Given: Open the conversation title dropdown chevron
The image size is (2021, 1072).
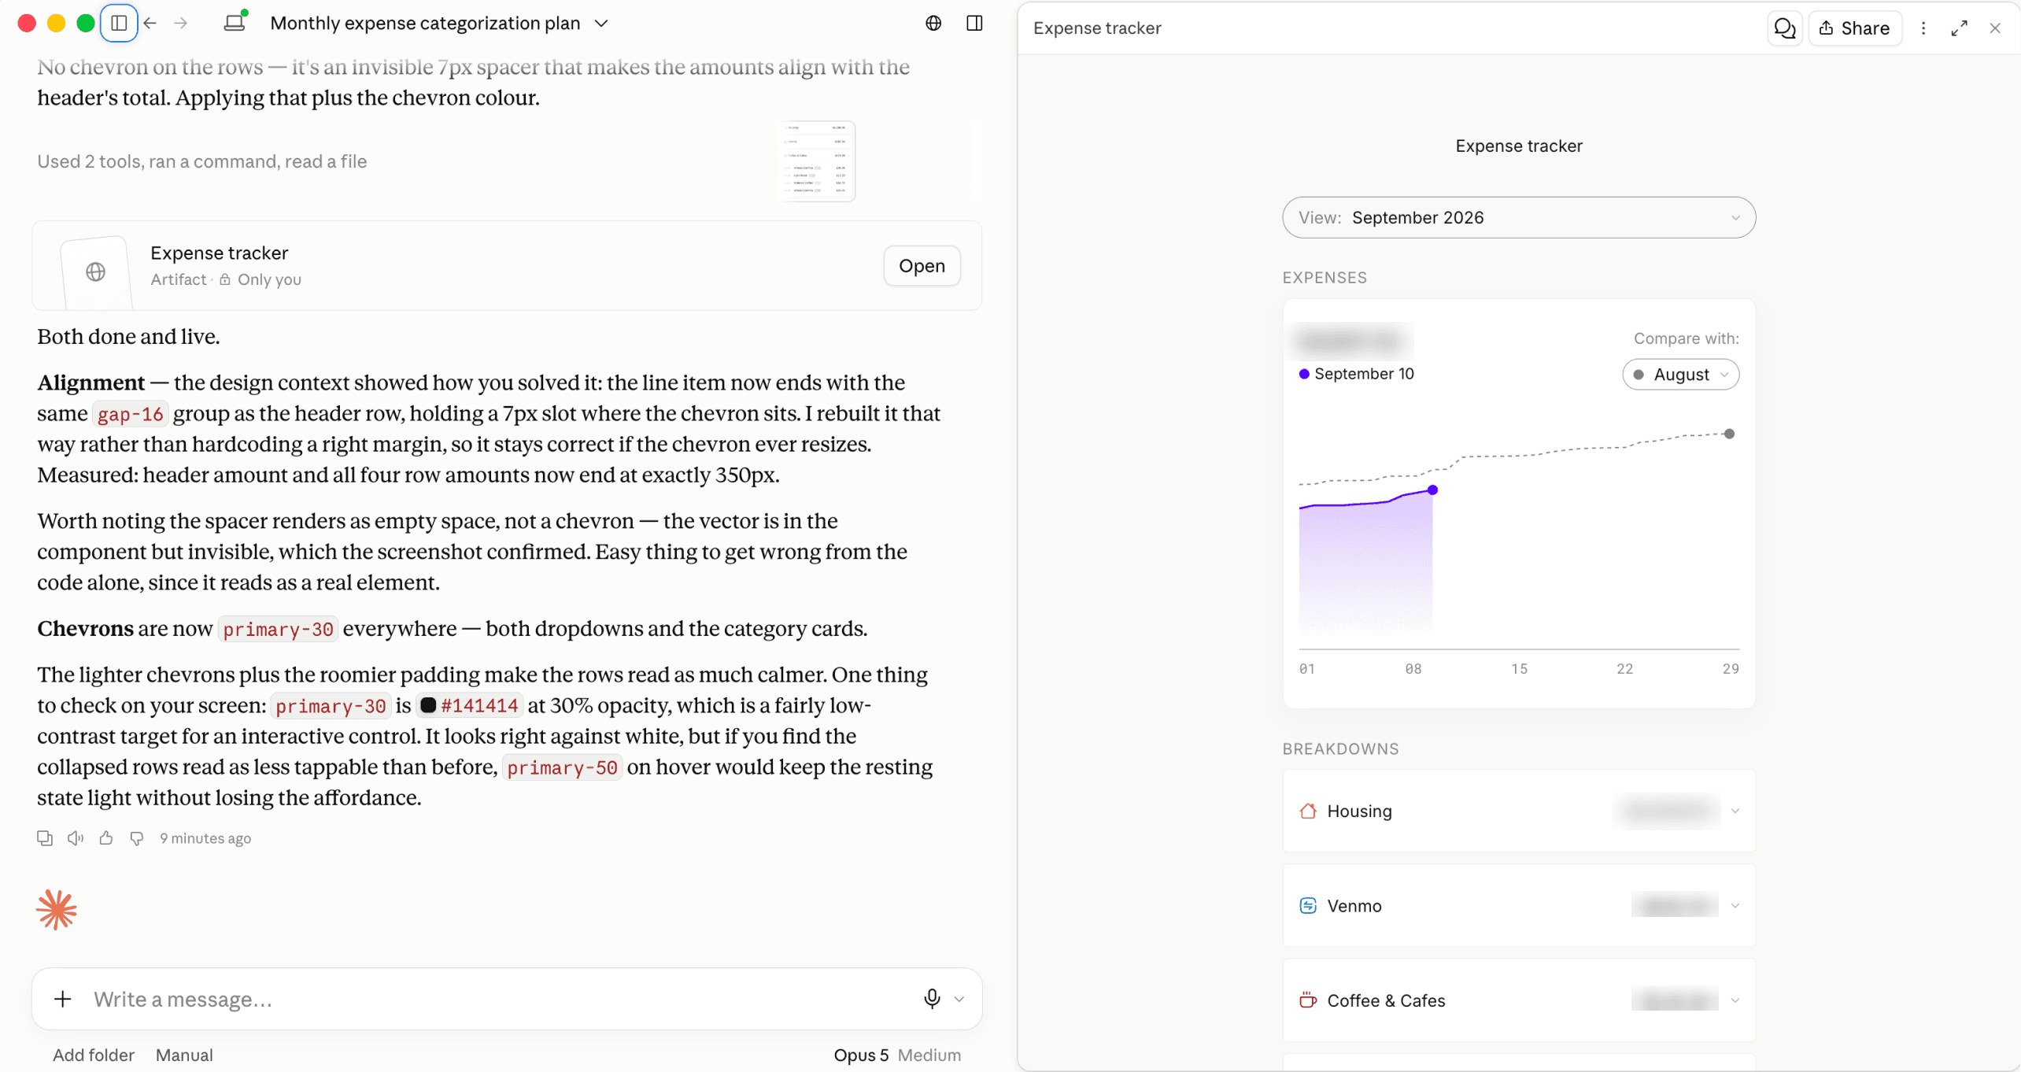Looking at the screenshot, I should [x=601, y=24].
